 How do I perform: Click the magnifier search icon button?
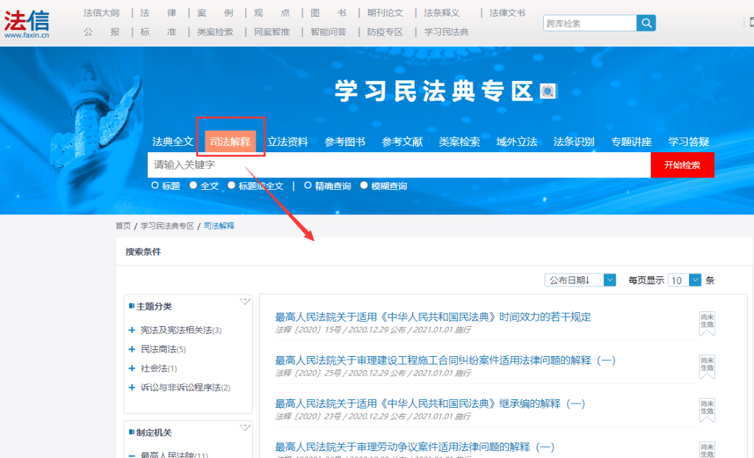pos(646,23)
